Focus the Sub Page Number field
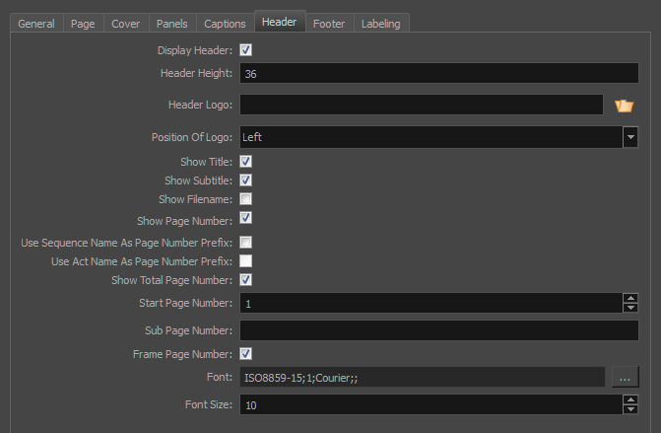This screenshot has height=433, width=661. pyautogui.click(x=439, y=330)
